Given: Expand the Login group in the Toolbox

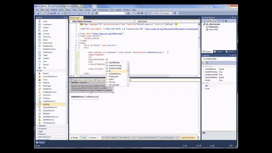Looking at the screenshot, I should tap(37, 131).
